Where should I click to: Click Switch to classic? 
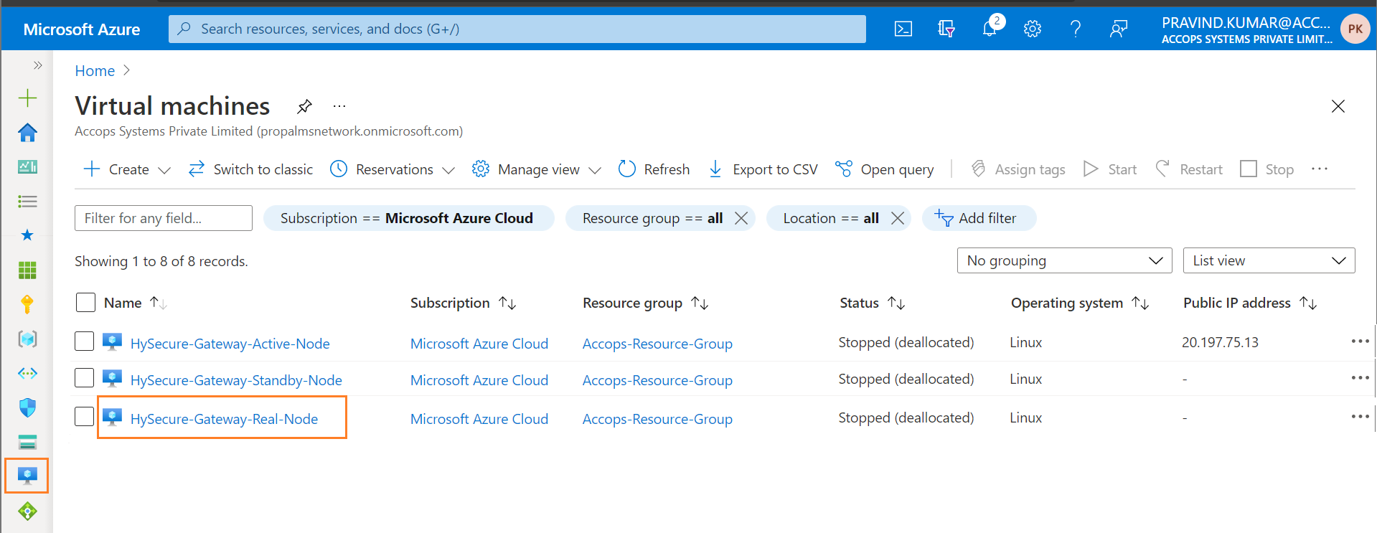click(250, 169)
